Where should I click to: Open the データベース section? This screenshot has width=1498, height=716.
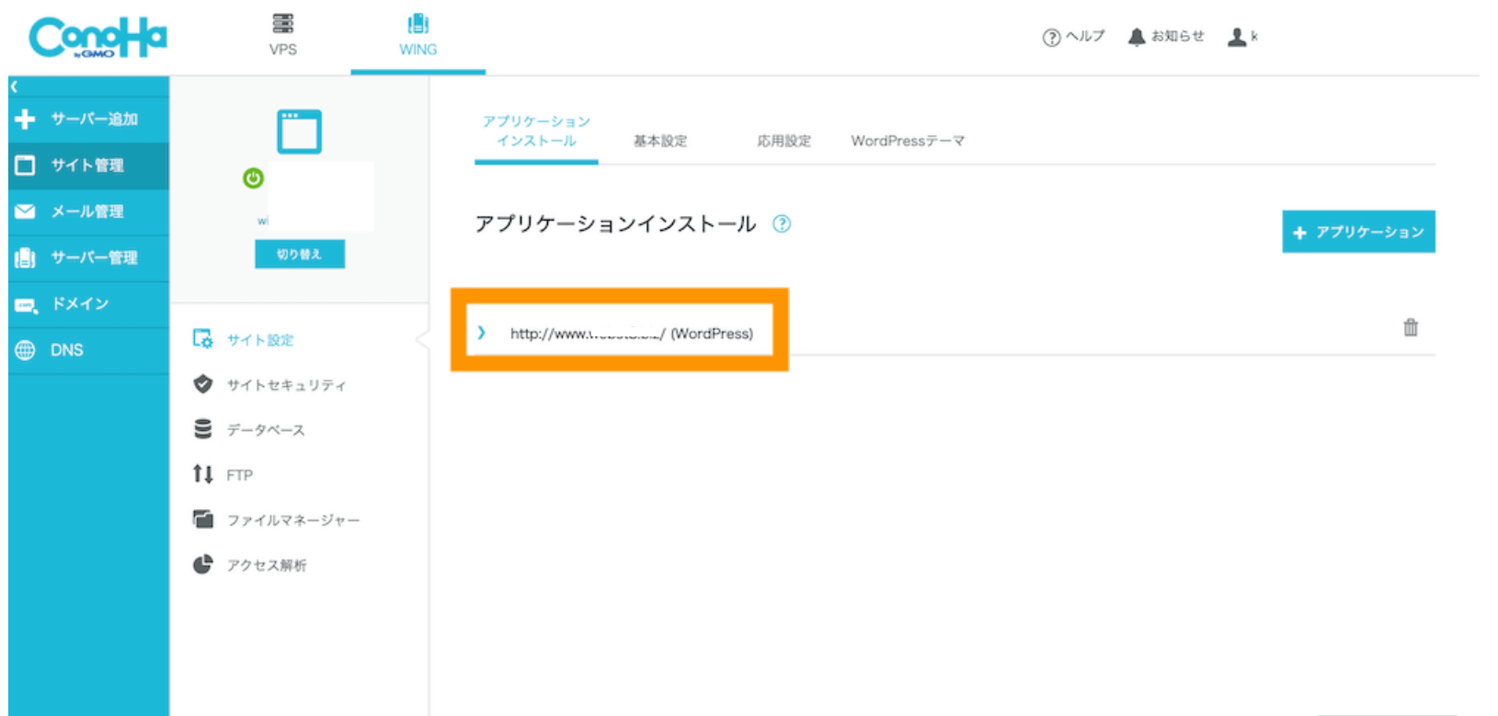click(x=266, y=430)
